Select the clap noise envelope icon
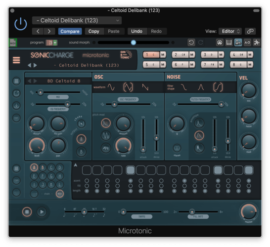Viewport: 270px width, 247px height. tap(199, 148)
